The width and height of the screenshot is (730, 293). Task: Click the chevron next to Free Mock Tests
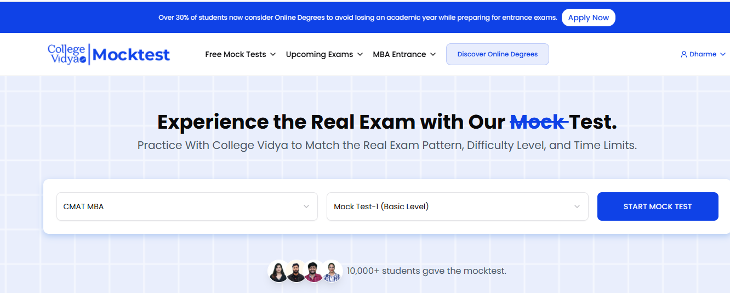[273, 54]
